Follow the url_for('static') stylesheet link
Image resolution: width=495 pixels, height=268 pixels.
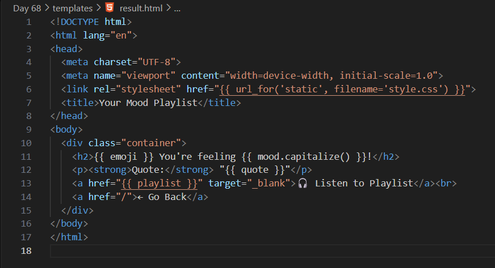tap(342, 90)
